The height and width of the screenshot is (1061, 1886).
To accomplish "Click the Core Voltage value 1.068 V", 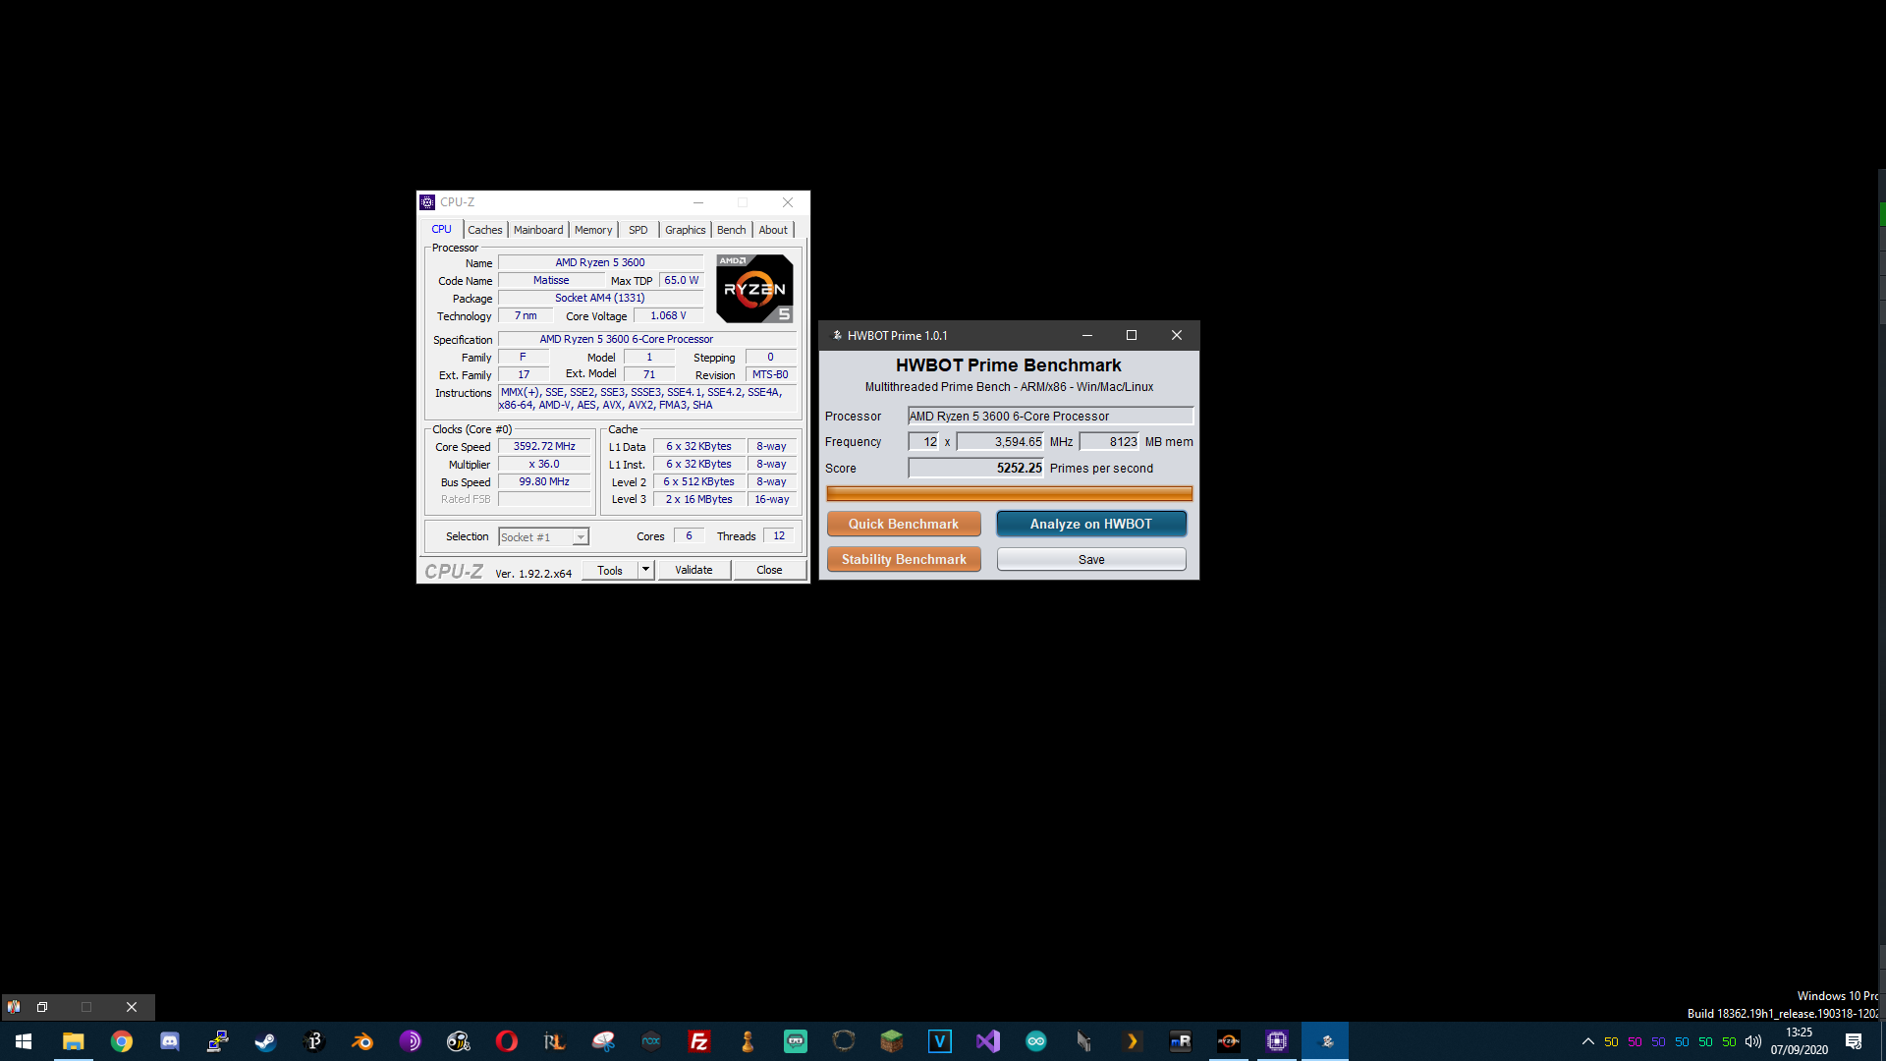I will (x=668, y=315).
